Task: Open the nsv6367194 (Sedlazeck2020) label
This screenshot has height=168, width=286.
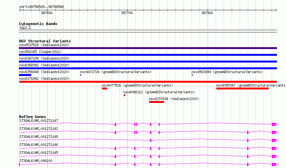Action: coord(44,58)
